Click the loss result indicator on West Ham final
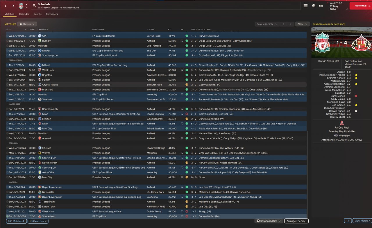The height and width of the screenshot is (228, 372). 187,211
